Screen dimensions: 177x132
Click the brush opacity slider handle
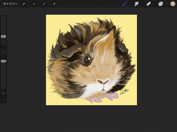tap(3, 61)
